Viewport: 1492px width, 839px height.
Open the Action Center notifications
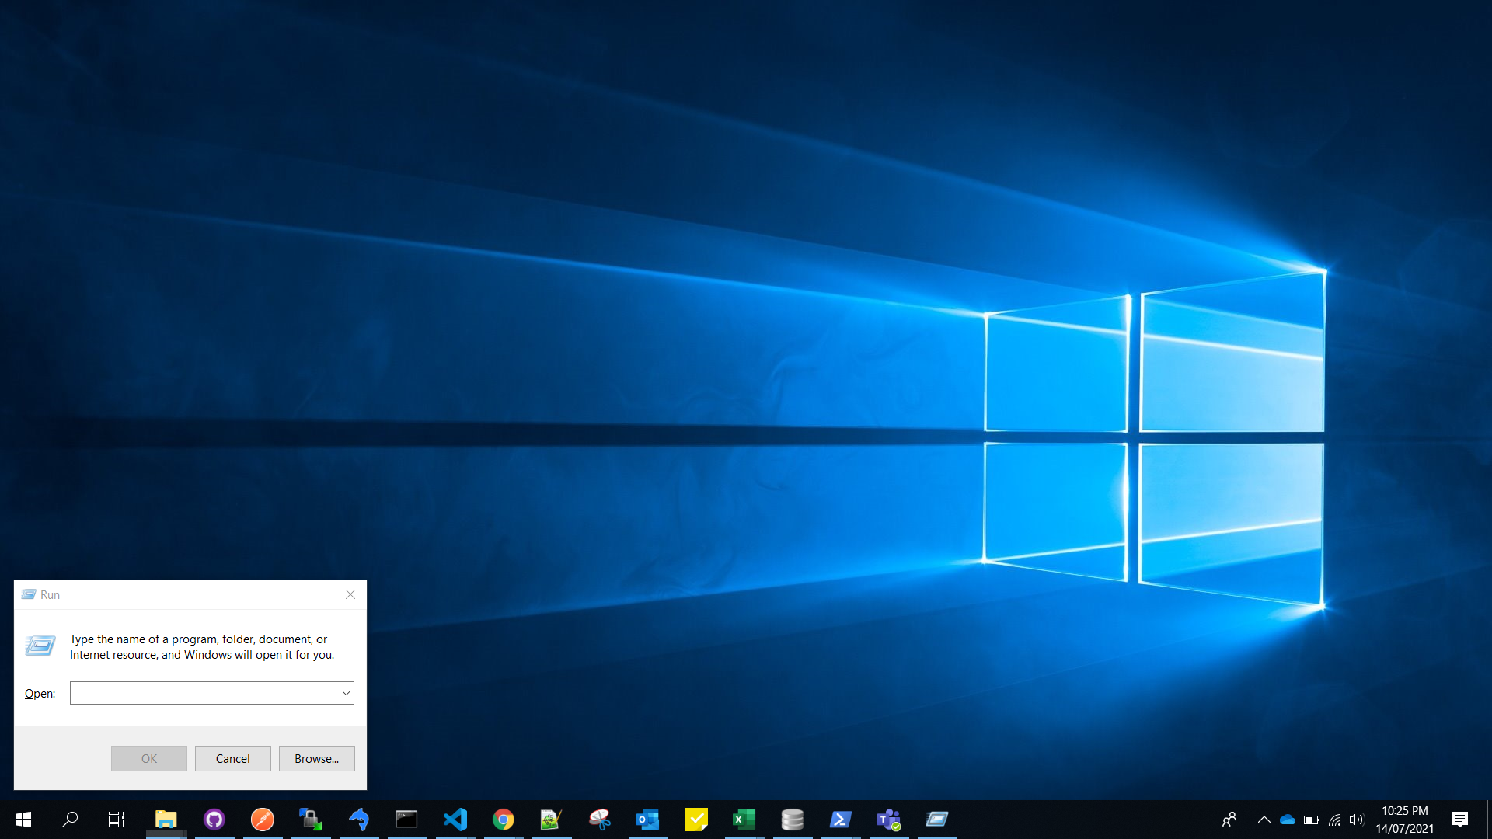[1459, 819]
